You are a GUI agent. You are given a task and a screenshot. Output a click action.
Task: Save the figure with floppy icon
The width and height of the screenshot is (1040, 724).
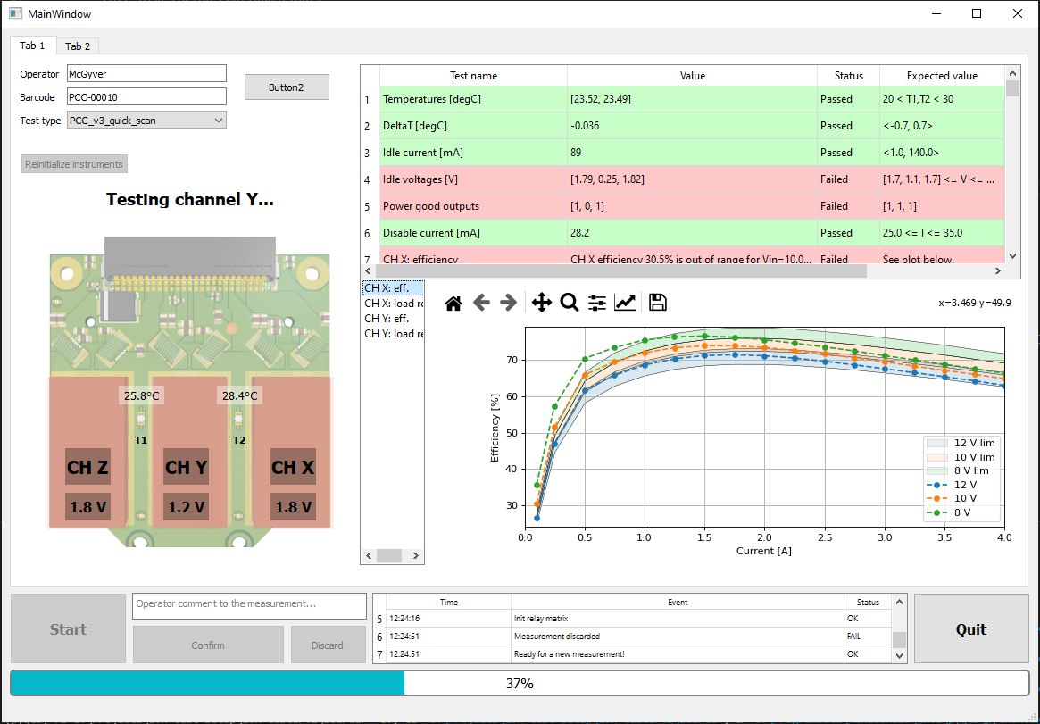658,304
